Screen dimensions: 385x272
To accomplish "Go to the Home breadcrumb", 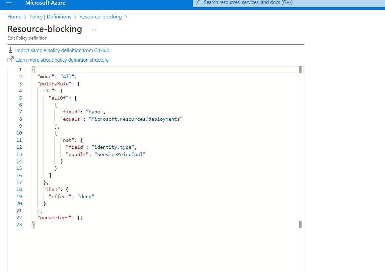I will coord(14,17).
